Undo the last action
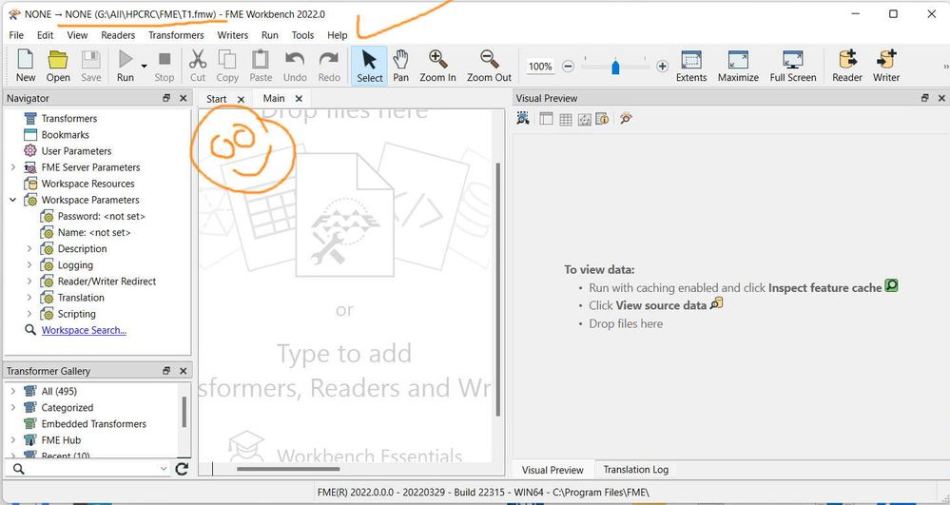Image resolution: width=950 pixels, height=505 pixels. coord(295,66)
